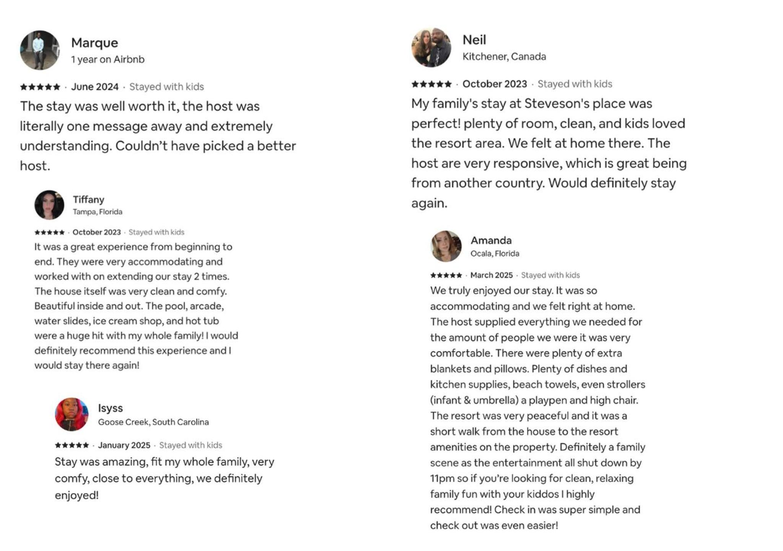Click the name Amanda
Viewport: 783px width, 551px height.
[x=491, y=240]
